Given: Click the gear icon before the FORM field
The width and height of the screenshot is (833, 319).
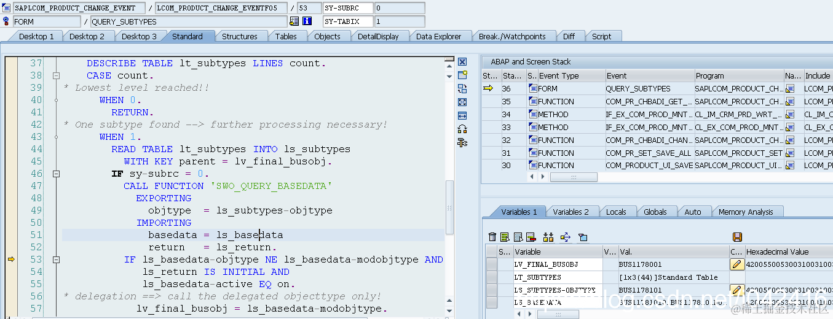Looking at the screenshot, I should [x=7, y=21].
